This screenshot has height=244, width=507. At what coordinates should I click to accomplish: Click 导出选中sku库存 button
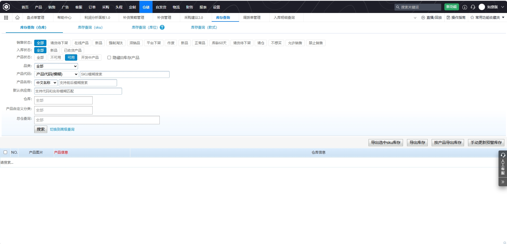click(x=386, y=143)
